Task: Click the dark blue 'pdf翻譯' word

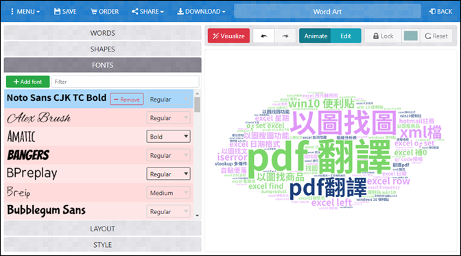Action: coord(328,189)
